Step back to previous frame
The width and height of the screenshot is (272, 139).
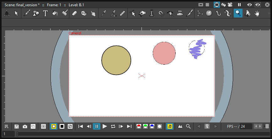click(x=89, y=127)
